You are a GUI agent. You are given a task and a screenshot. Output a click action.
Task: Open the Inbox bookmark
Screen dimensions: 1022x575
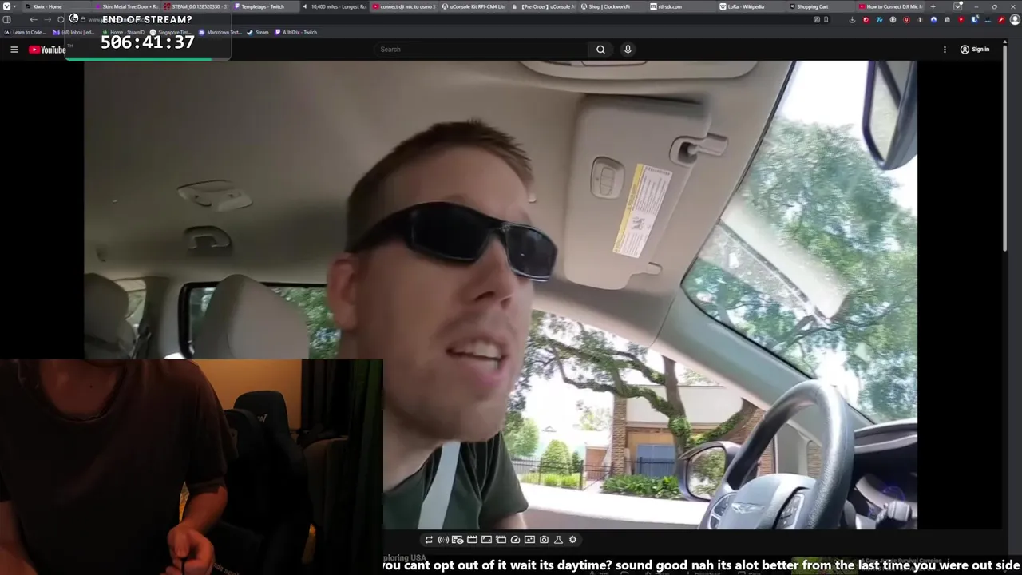[73, 33]
